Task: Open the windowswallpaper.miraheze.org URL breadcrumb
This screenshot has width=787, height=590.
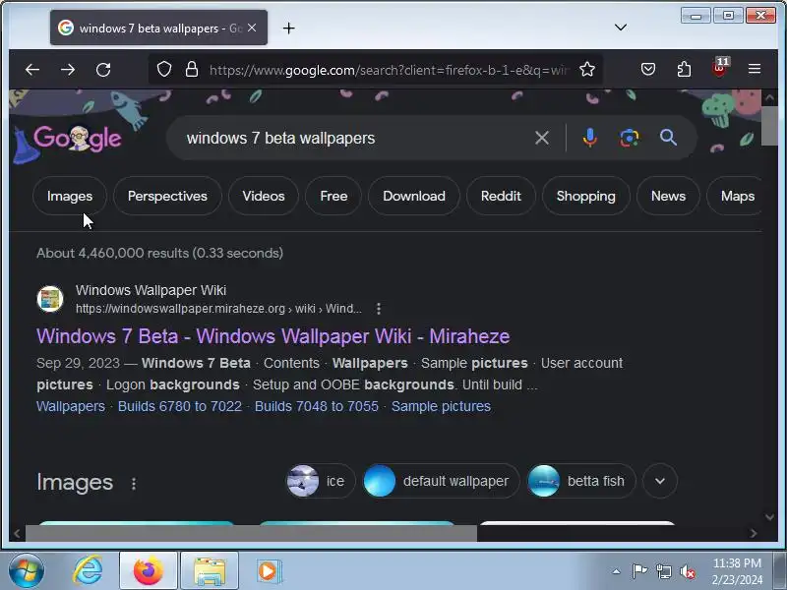Action: point(218,309)
